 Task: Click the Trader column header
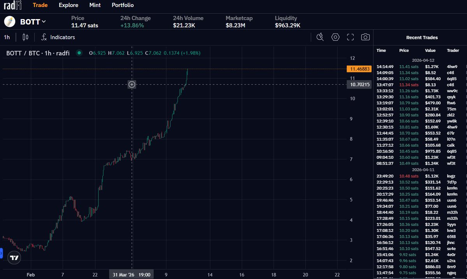[453, 51]
